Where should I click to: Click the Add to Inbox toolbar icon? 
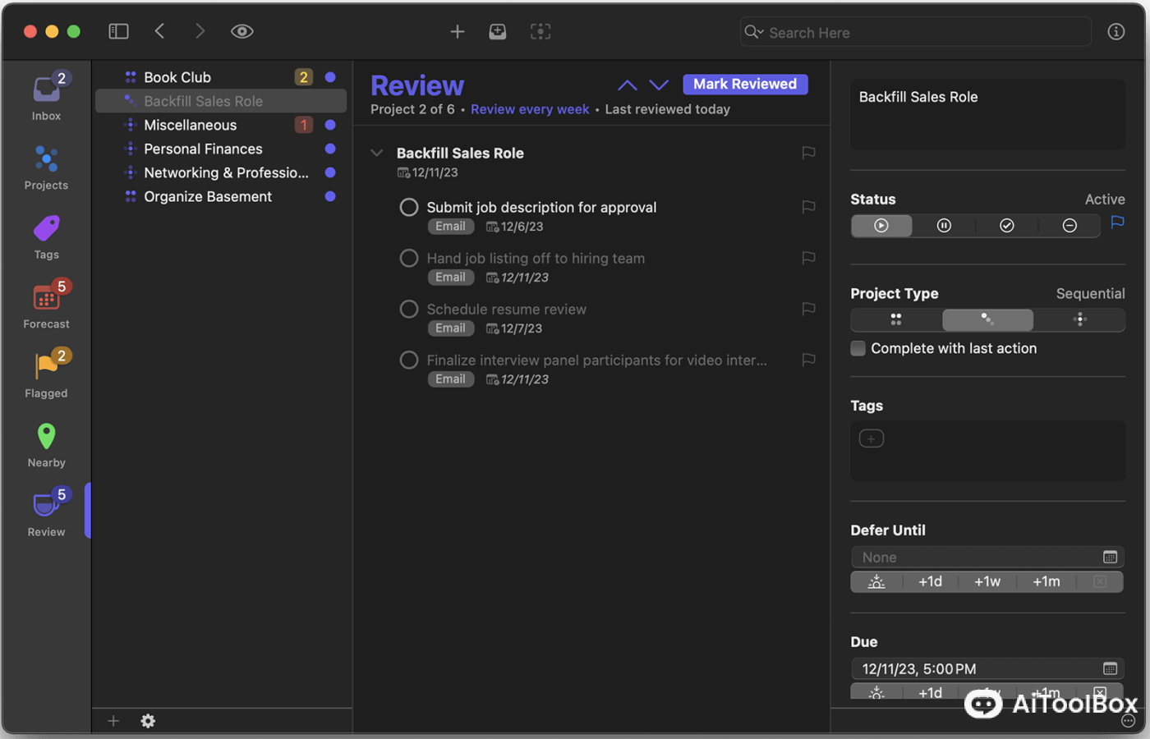point(498,31)
